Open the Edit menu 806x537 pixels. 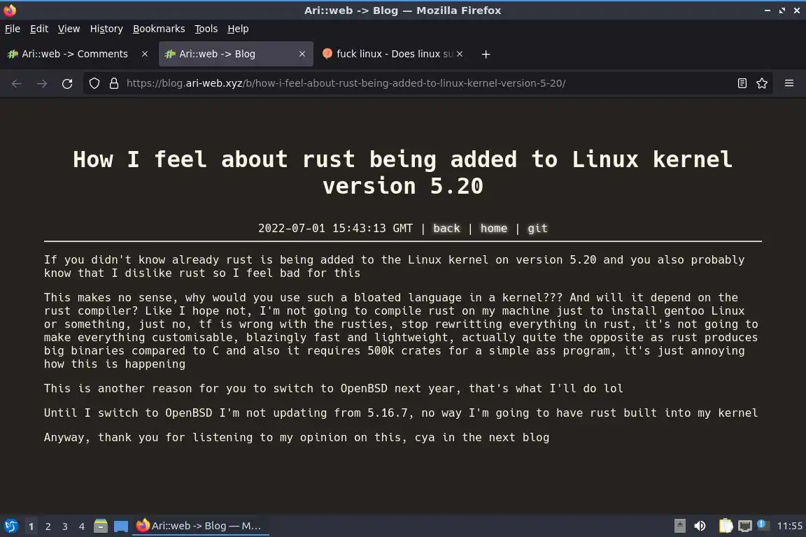[39, 29]
